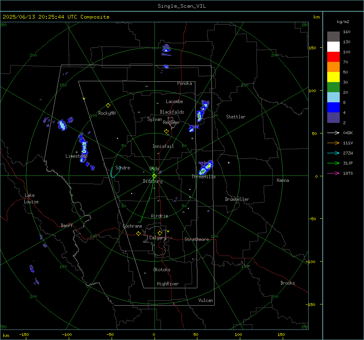The width and height of the screenshot is (364, 340).
Task: Pick the yellow 30-50 legend swatch
Action: coord(333,77)
